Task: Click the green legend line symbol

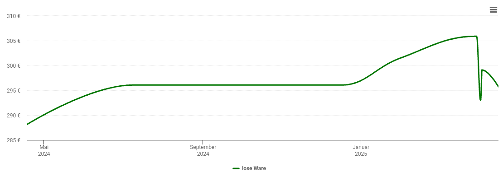Action: tap(236, 168)
